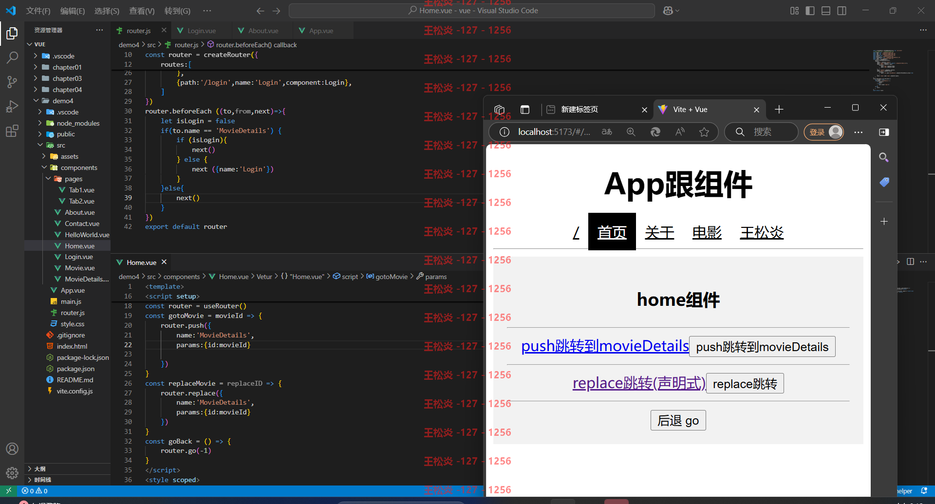Close the router.js editor tab
The height and width of the screenshot is (504, 935).
pyautogui.click(x=164, y=30)
